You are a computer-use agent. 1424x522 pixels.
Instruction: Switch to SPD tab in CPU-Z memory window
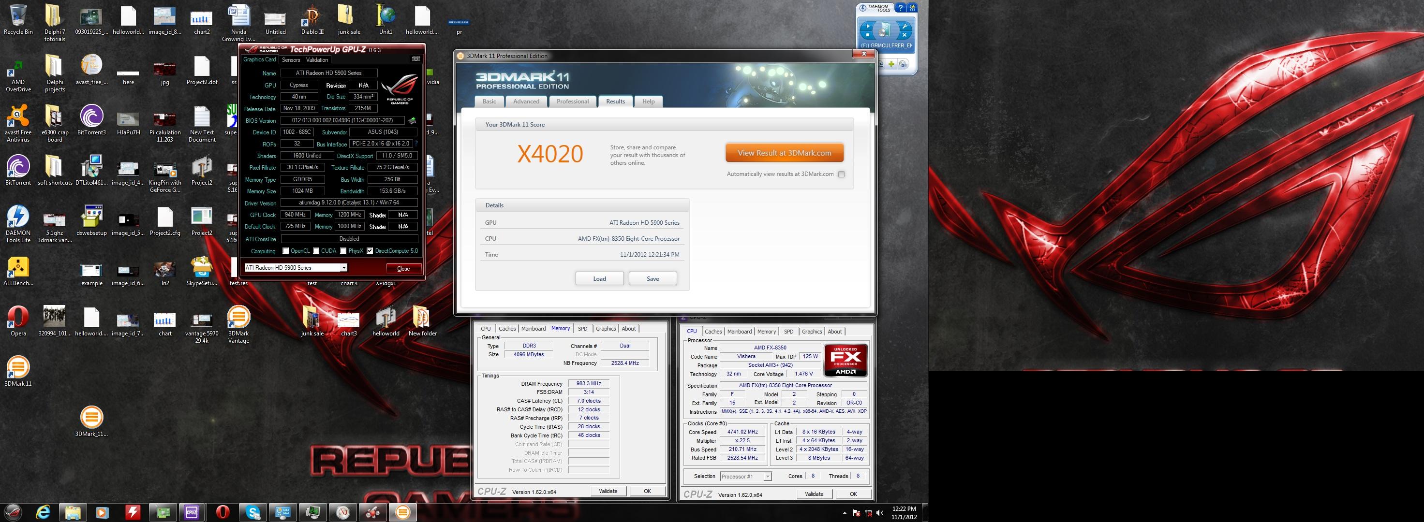(x=583, y=329)
